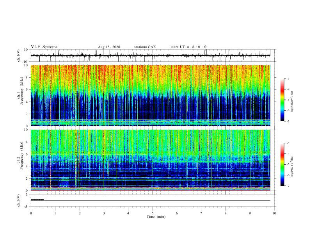
Task: Click the ch.2 lower color scale bar
Action: (282, 164)
